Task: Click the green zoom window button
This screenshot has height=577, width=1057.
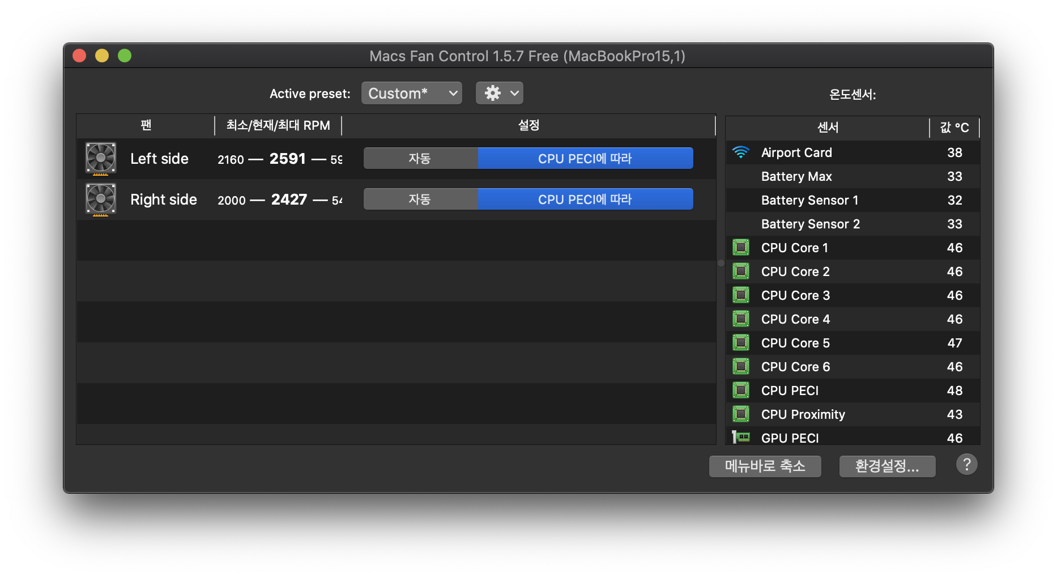Action: [x=125, y=56]
